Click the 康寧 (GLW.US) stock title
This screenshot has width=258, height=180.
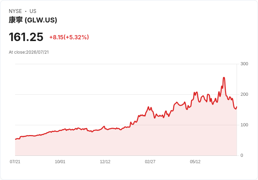click(33, 20)
